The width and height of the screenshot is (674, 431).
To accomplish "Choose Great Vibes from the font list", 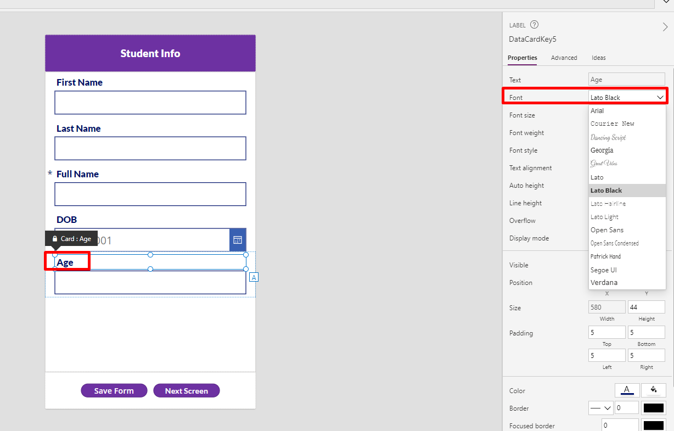I will coord(627,164).
